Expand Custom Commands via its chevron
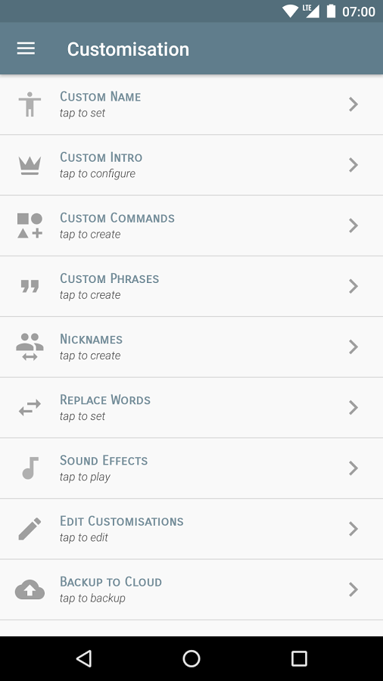Image resolution: width=383 pixels, height=681 pixels. [353, 225]
